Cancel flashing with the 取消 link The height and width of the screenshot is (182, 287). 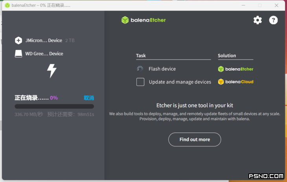(x=89, y=98)
